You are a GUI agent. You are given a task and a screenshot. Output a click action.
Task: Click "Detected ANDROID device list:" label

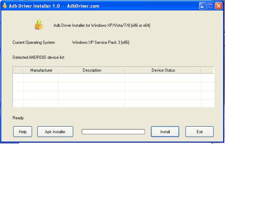coord(39,57)
